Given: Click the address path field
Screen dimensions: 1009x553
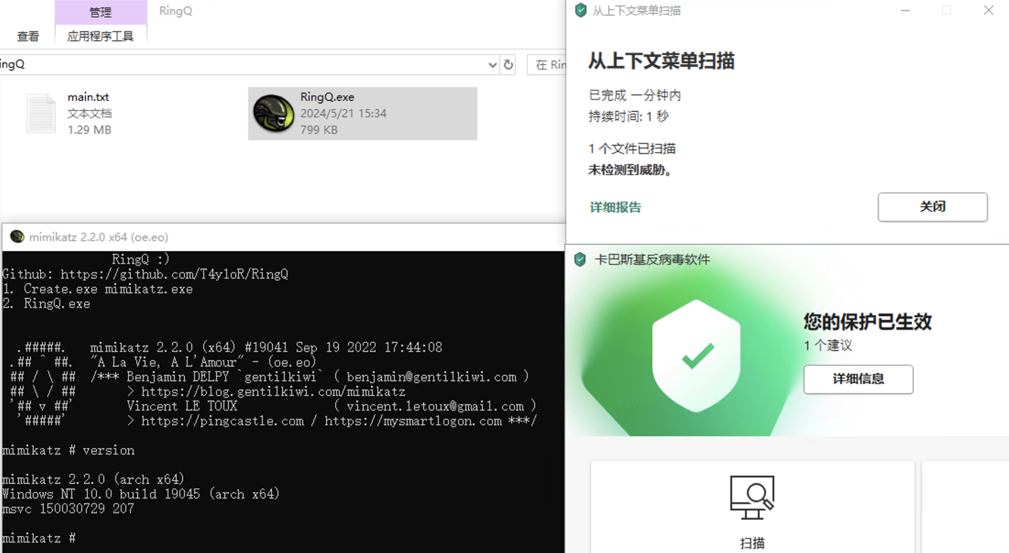Looking at the screenshot, I should point(245,65).
